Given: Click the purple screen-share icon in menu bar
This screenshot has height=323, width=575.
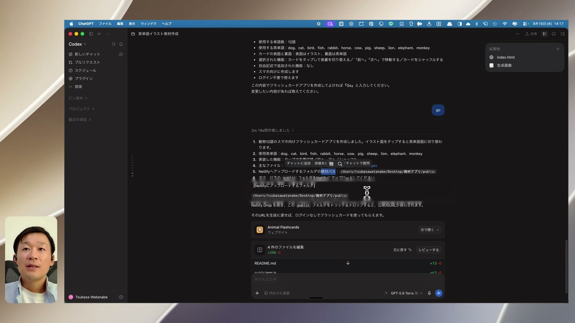Looking at the screenshot, I should [x=330, y=24].
